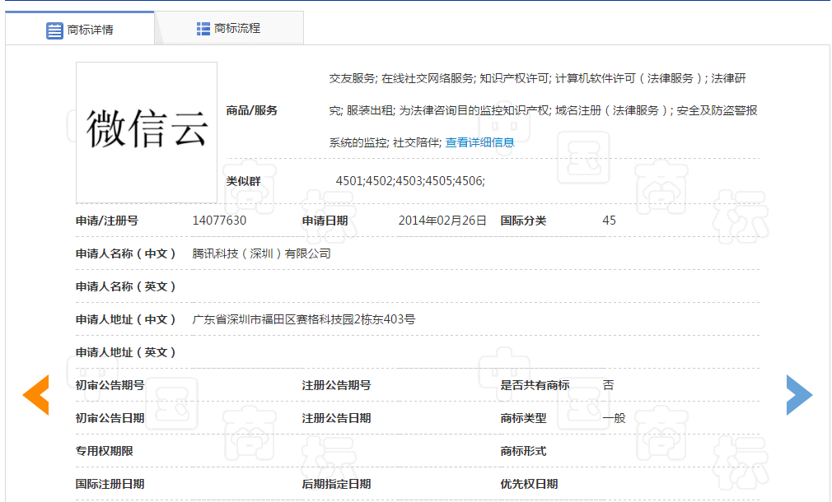This screenshot has width=832, height=502.
Task: Select application date 2014年02月26日
Action: (x=442, y=221)
